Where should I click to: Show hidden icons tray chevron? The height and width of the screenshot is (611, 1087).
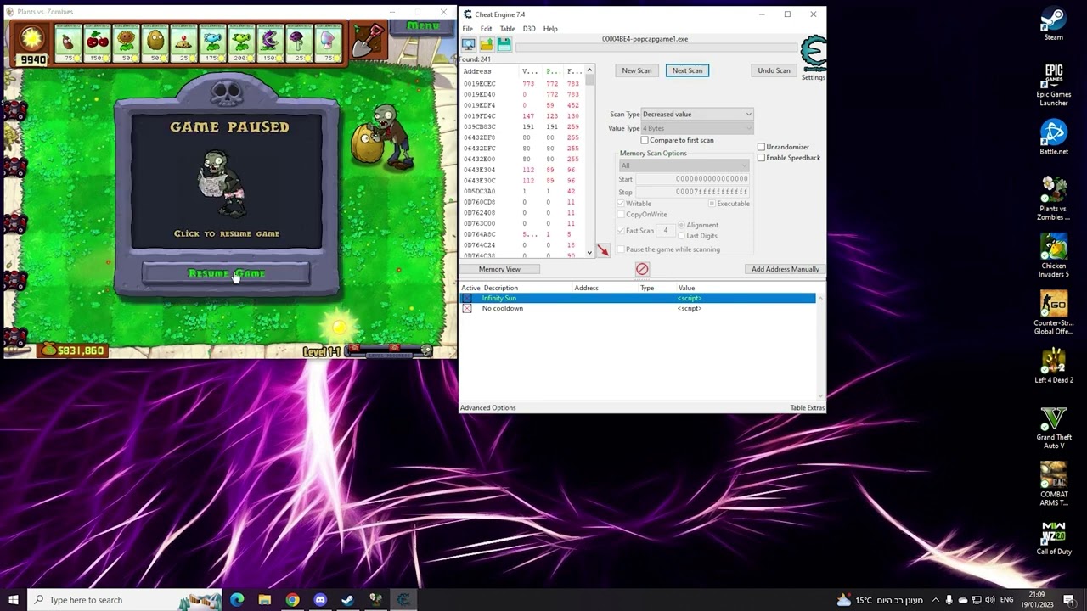(x=936, y=600)
